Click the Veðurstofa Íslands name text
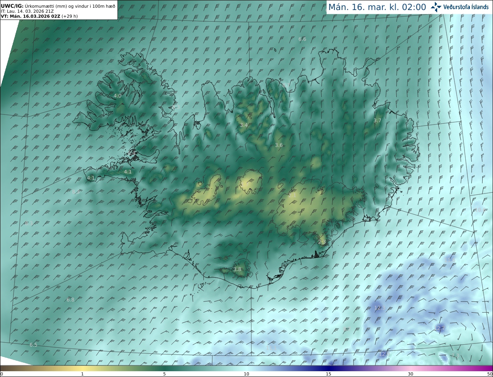493x377 pixels. pos(466,7)
